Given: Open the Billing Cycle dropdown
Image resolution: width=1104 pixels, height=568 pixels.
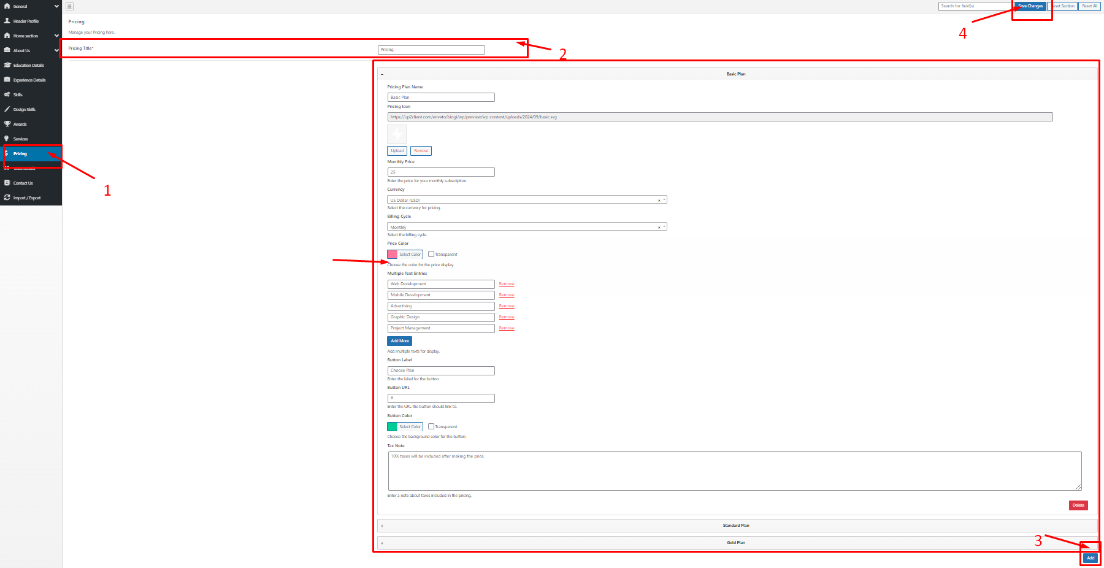Looking at the screenshot, I should 526,227.
